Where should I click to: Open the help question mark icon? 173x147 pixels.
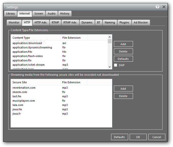[157, 7]
